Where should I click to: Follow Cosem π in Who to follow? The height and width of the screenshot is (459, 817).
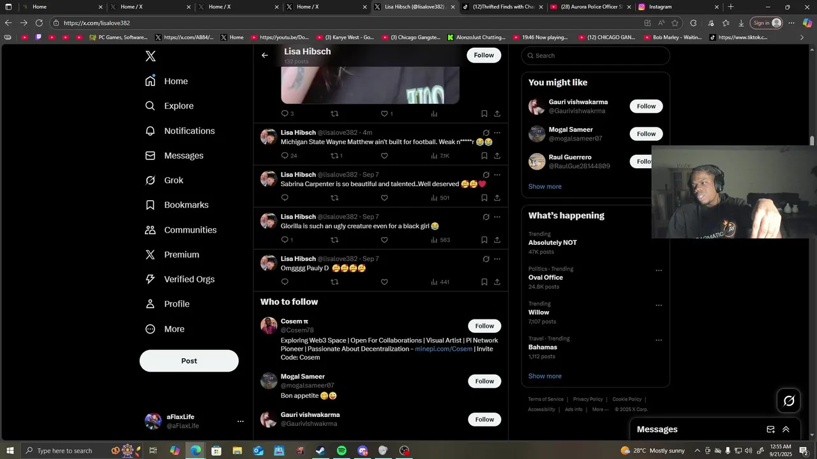tap(484, 326)
